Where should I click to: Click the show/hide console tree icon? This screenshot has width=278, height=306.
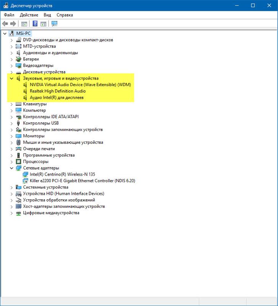(24, 24)
